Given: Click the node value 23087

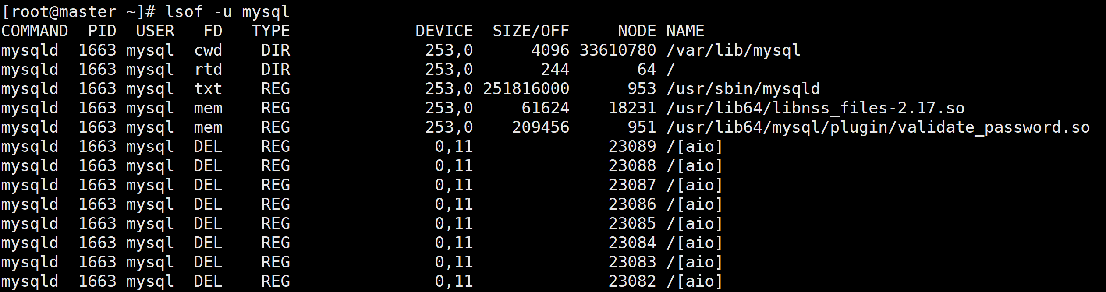Looking at the screenshot, I should pos(632,185).
